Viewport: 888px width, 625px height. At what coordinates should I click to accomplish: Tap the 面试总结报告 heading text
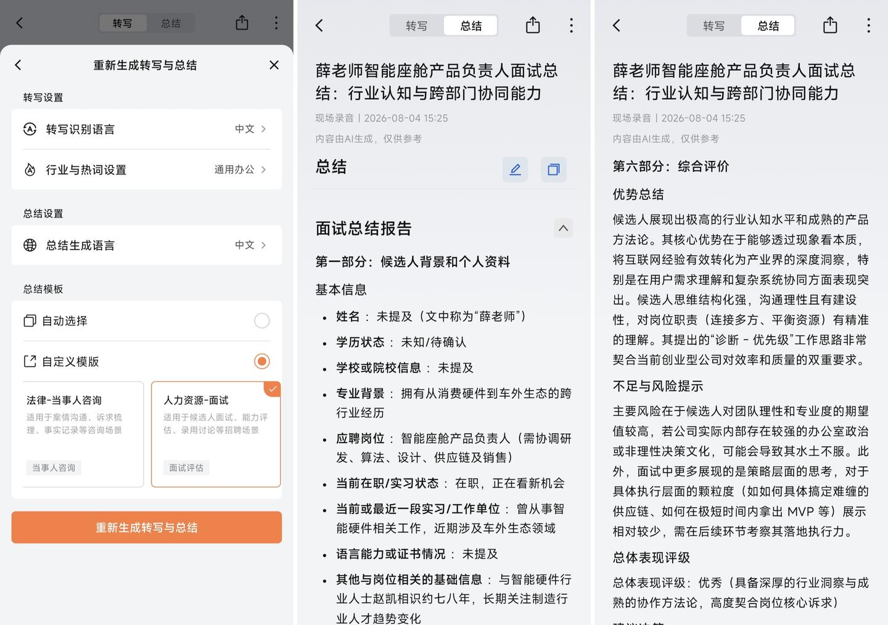[363, 228]
